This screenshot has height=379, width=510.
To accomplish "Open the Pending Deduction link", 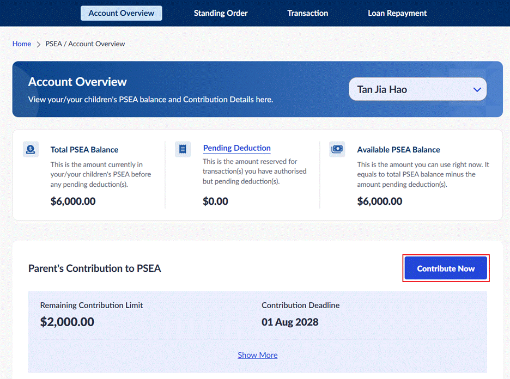I will click(x=237, y=148).
